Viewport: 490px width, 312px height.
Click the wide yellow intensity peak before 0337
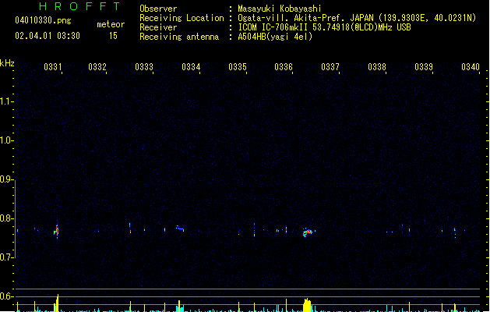(x=307, y=305)
